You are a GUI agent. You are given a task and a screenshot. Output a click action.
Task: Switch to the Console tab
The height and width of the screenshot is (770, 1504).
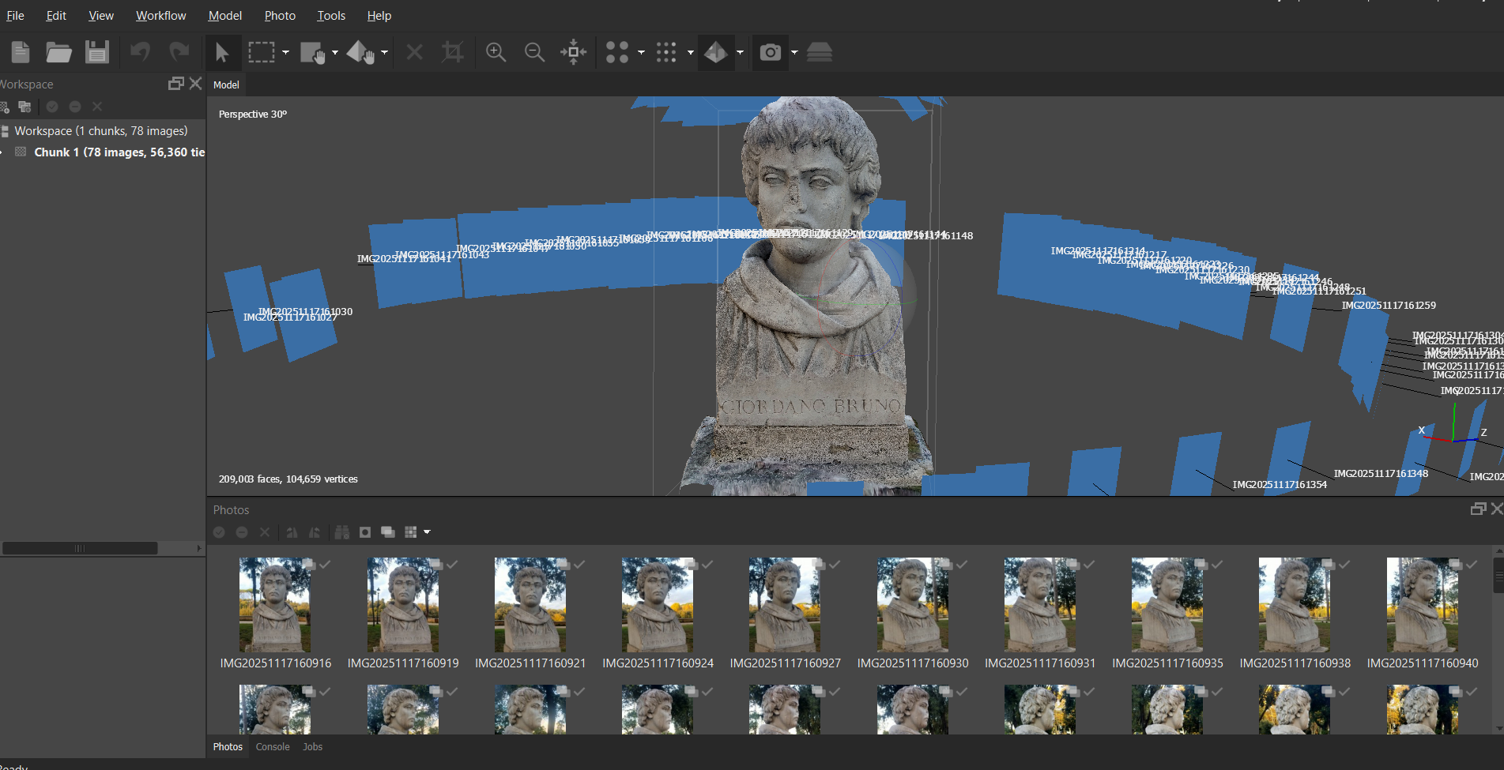[x=272, y=746]
